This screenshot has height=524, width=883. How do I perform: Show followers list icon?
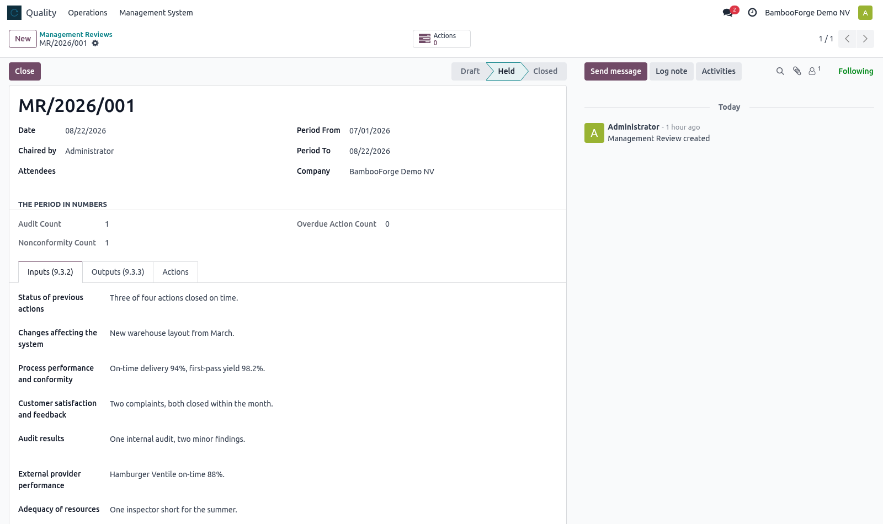click(815, 71)
